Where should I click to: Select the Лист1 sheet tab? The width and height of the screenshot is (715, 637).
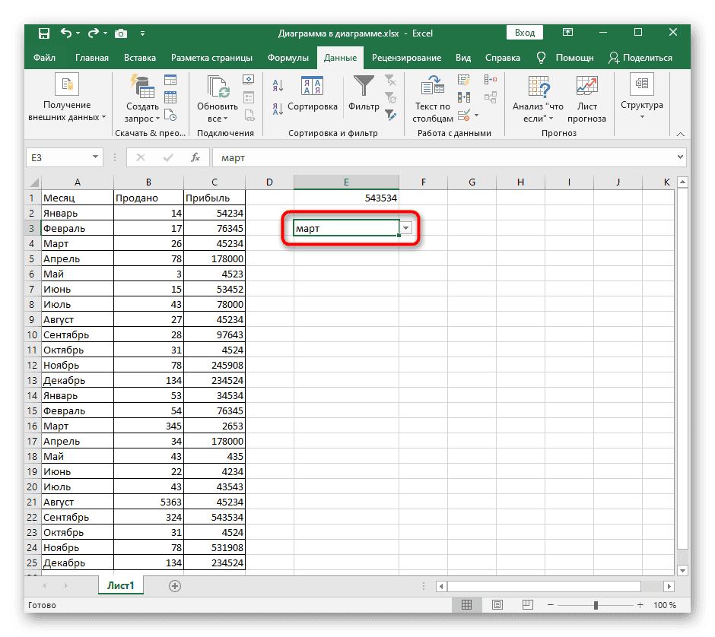click(120, 586)
